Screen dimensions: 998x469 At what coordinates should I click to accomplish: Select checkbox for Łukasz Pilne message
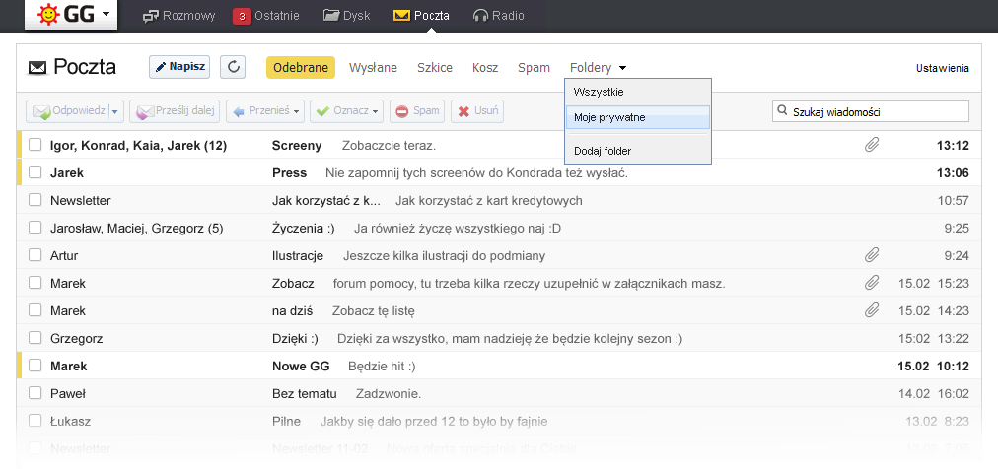(35, 421)
